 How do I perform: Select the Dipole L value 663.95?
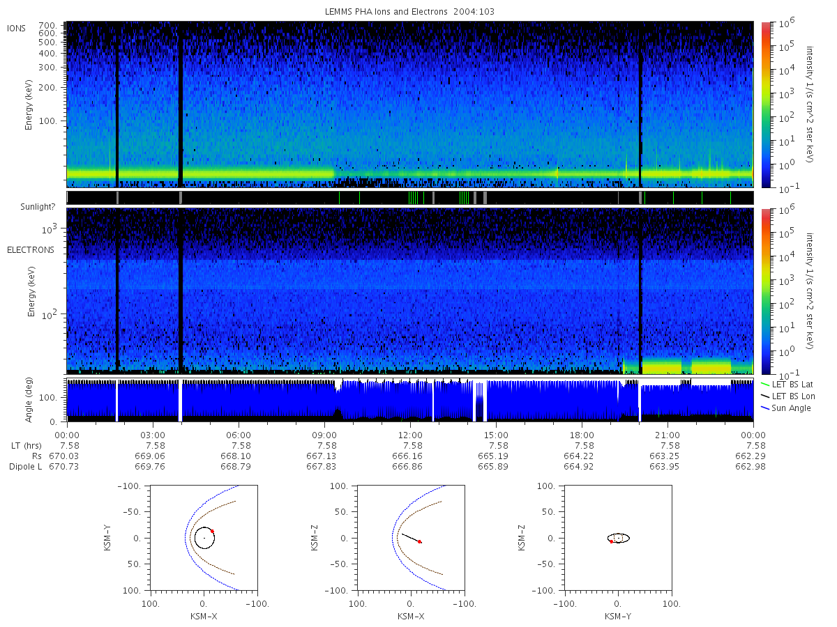[664, 466]
